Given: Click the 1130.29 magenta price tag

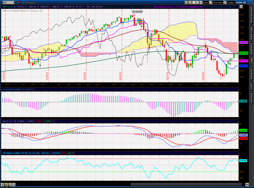Looking at the screenshot, I should (x=244, y=42).
